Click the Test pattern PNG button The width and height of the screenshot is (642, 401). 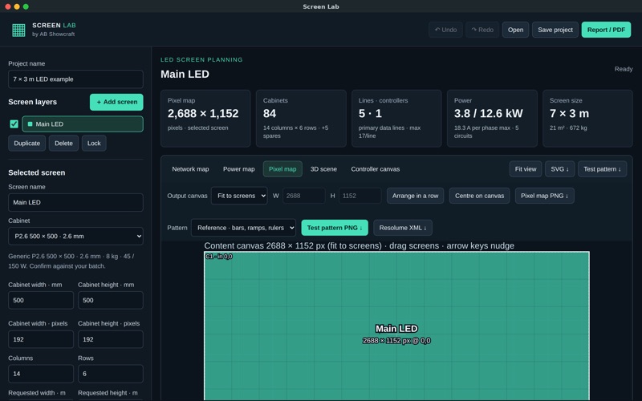(335, 228)
